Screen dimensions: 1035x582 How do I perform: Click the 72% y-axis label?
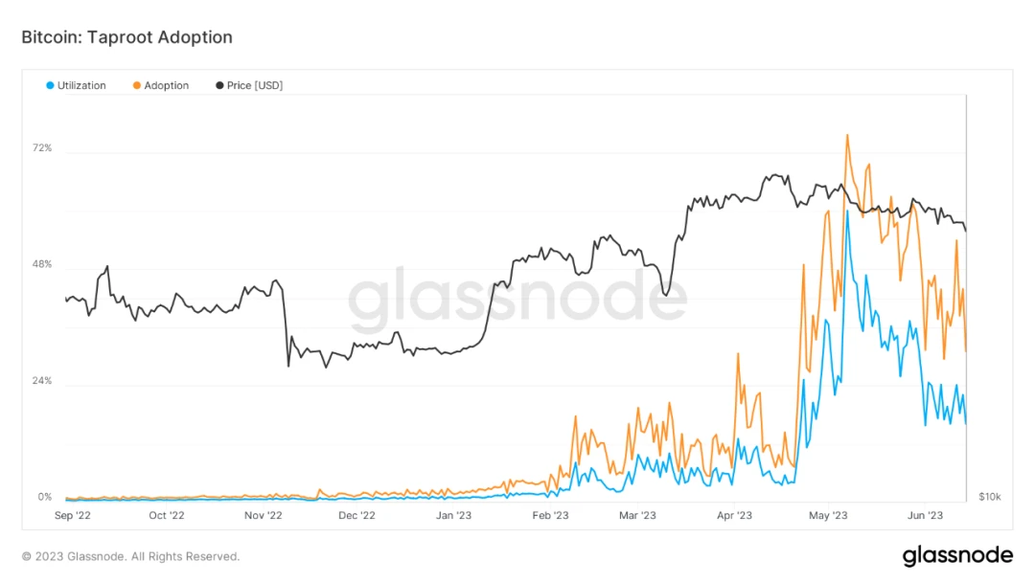(42, 147)
